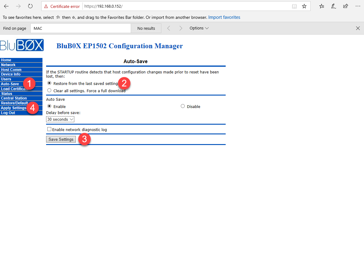Click the Import favorites link

pos(224,17)
